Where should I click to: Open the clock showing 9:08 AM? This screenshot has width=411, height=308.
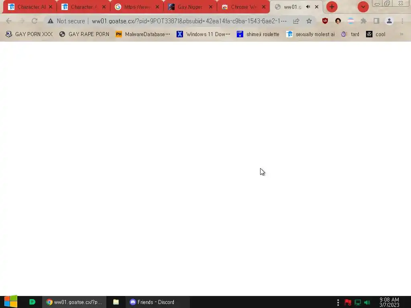click(389, 302)
